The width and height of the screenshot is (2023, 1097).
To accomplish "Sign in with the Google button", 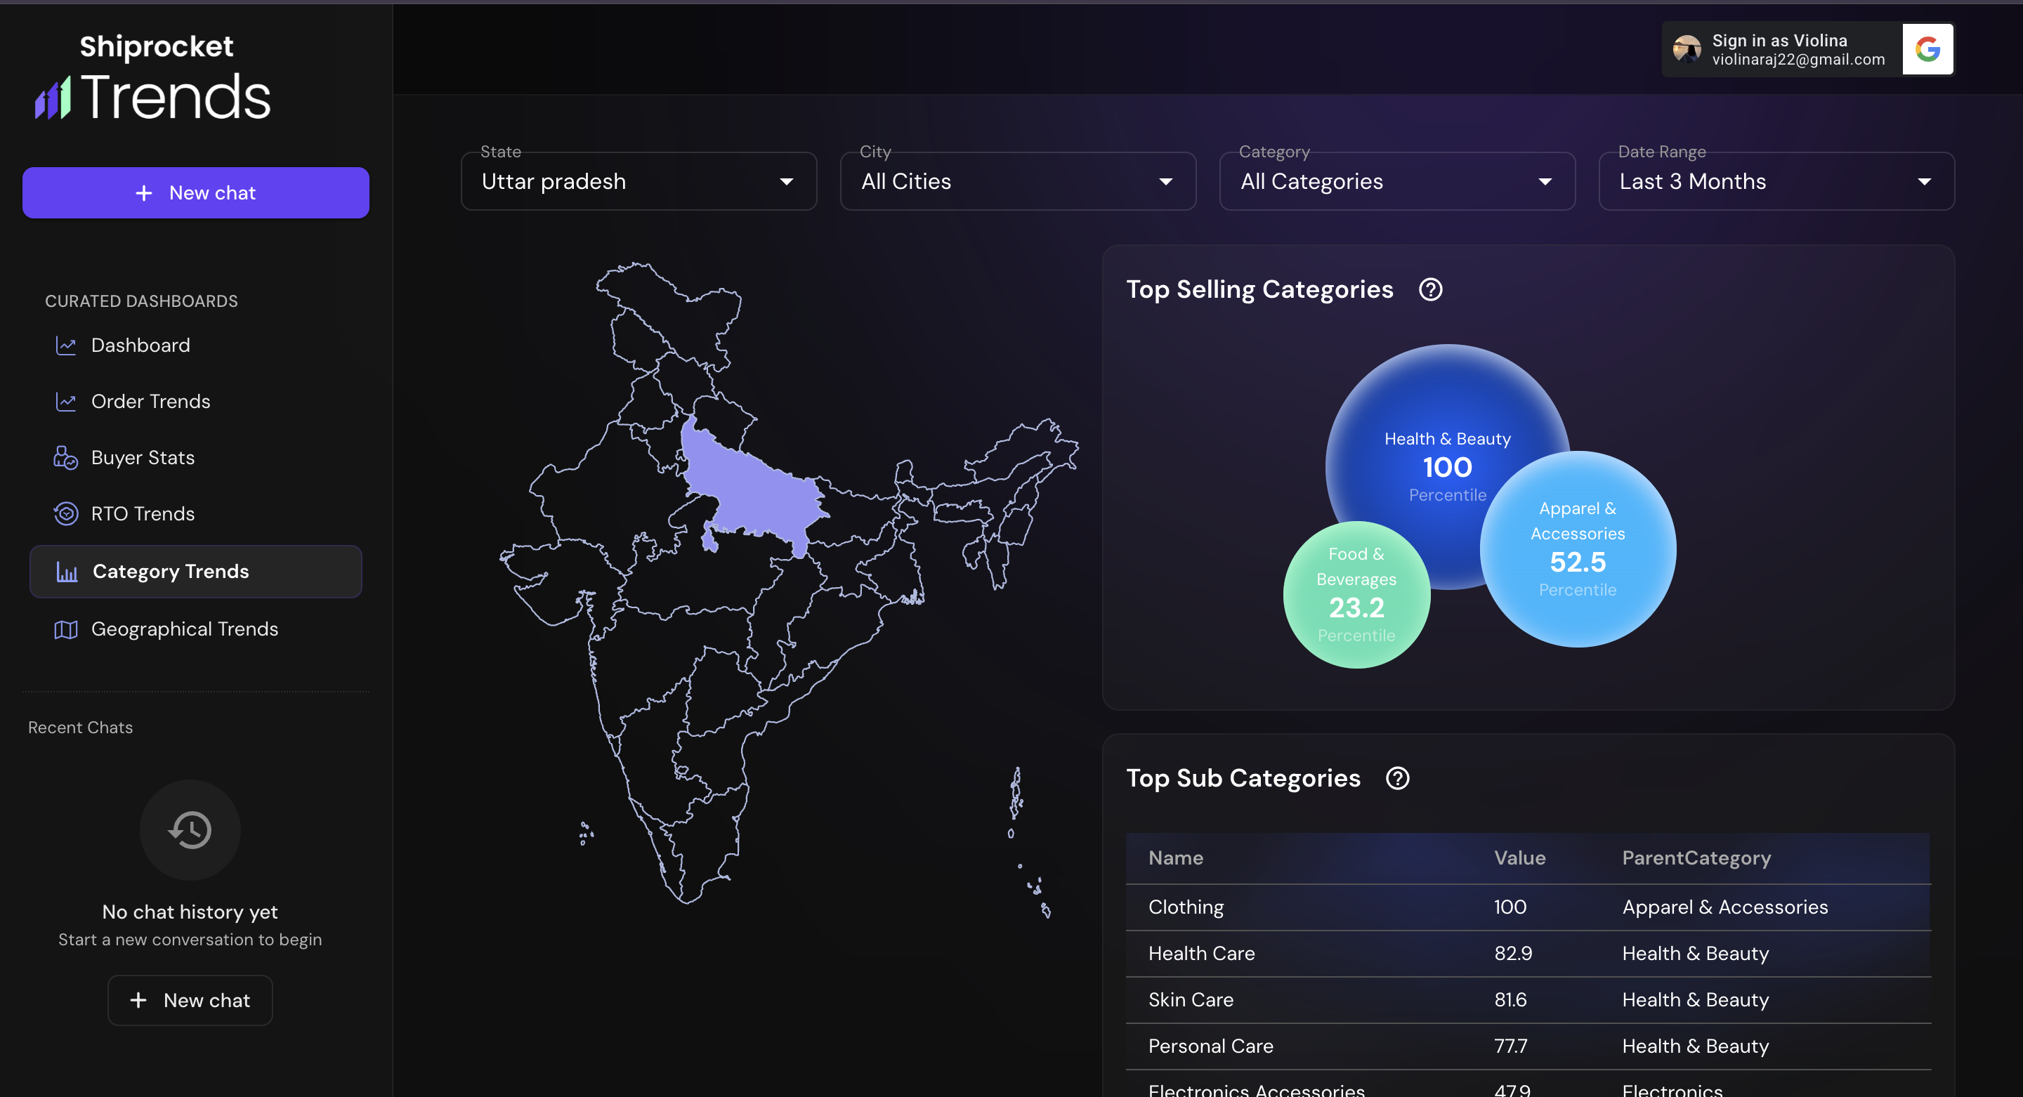I will point(1927,48).
